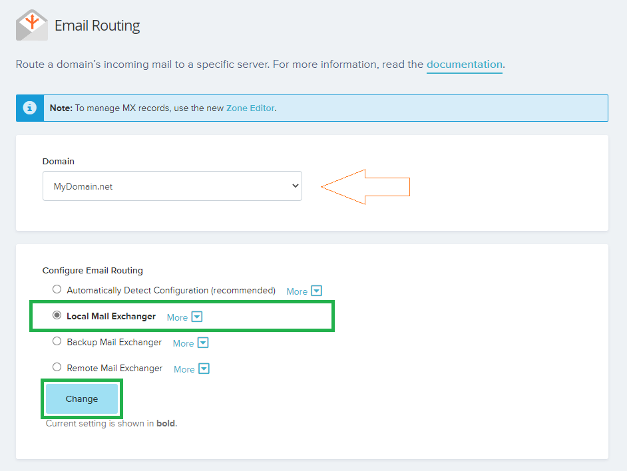This screenshot has width=627, height=471.
Task: Go to the Zone Editor link
Action: click(250, 108)
